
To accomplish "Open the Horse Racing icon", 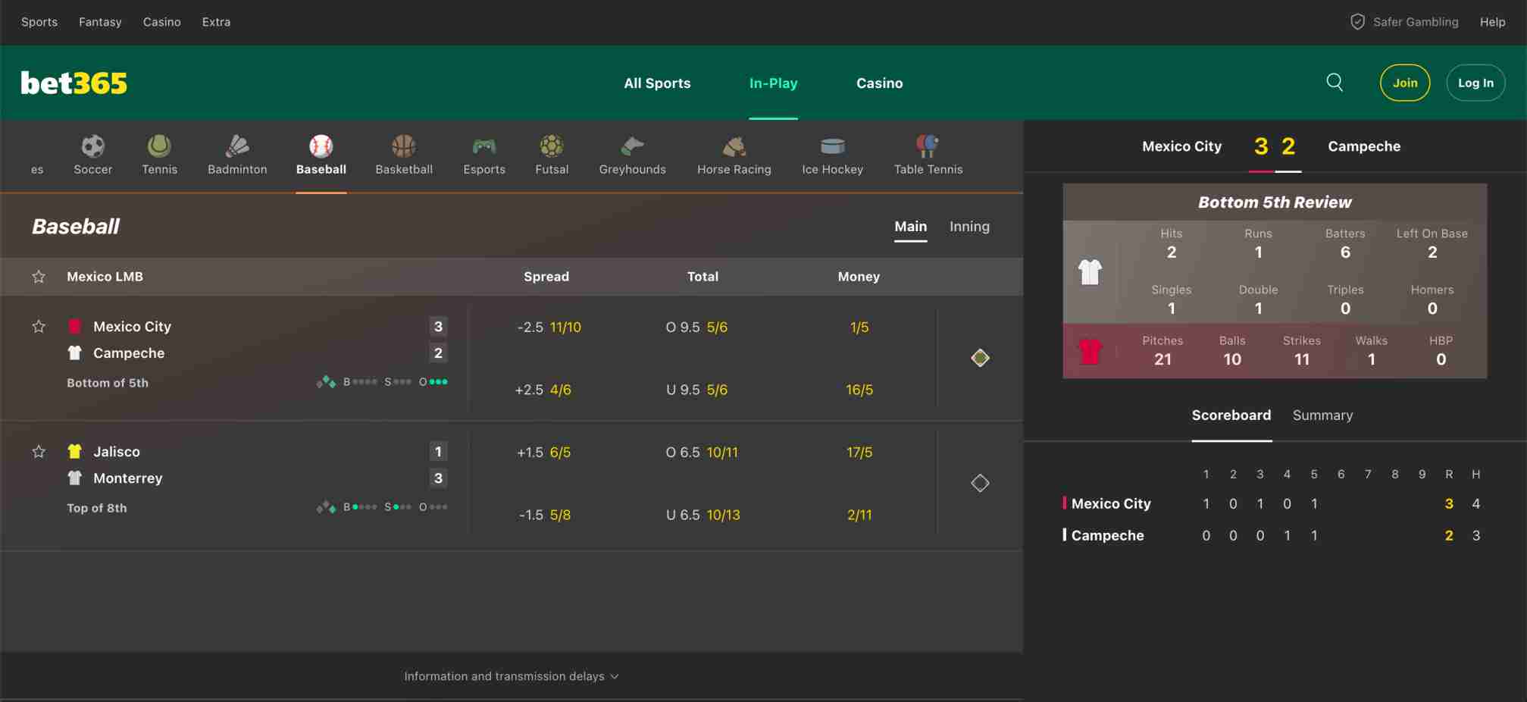I will click(x=734, y=146).
